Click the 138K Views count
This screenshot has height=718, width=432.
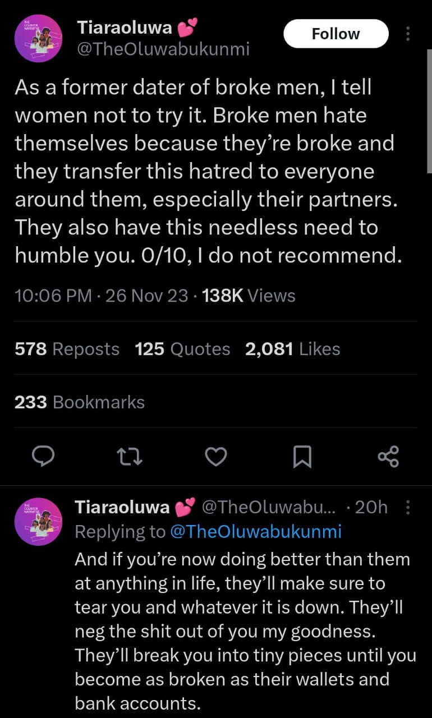(248, 296)
